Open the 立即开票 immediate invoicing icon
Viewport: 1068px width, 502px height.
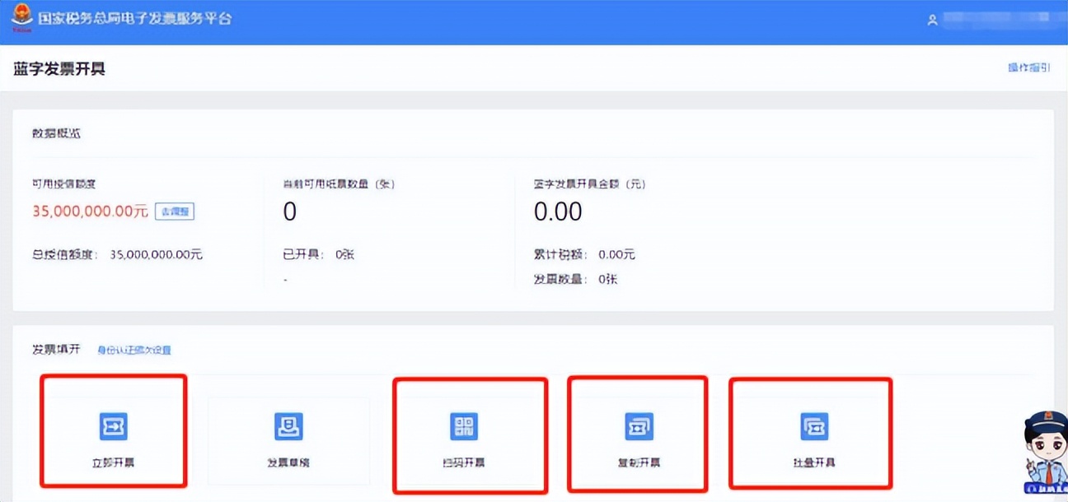coord(113,426)
